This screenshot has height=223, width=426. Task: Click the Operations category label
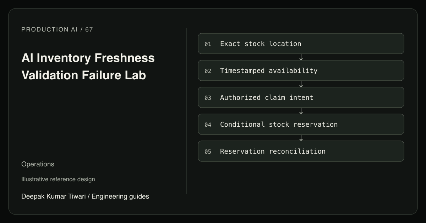[38, 164]
